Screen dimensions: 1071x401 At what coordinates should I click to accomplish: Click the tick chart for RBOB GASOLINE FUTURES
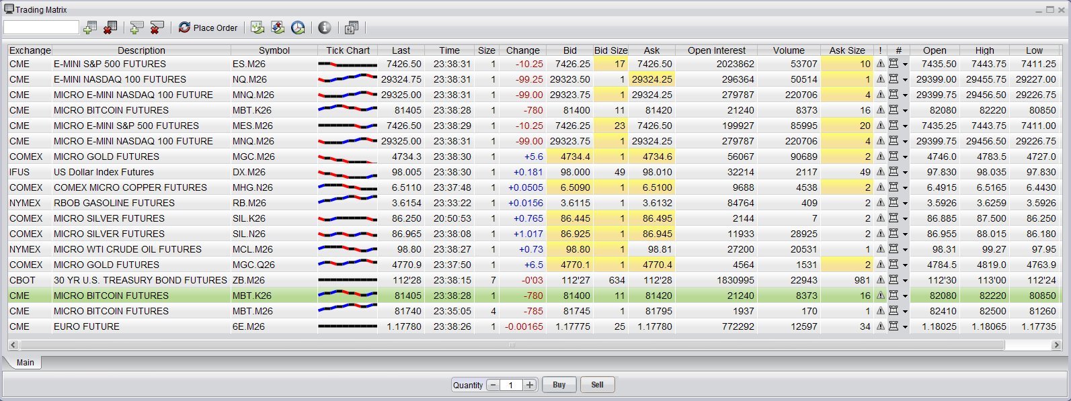(348, 203)
